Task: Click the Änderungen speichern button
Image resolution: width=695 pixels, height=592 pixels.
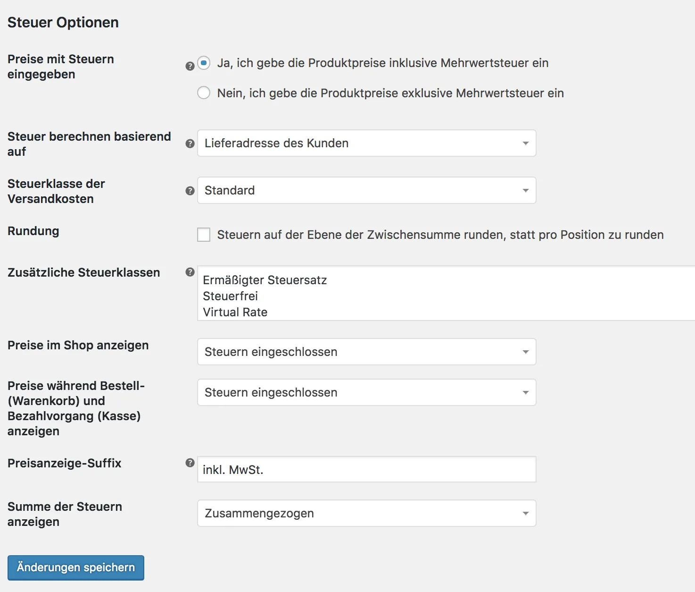Action: [x=76, y=567]
